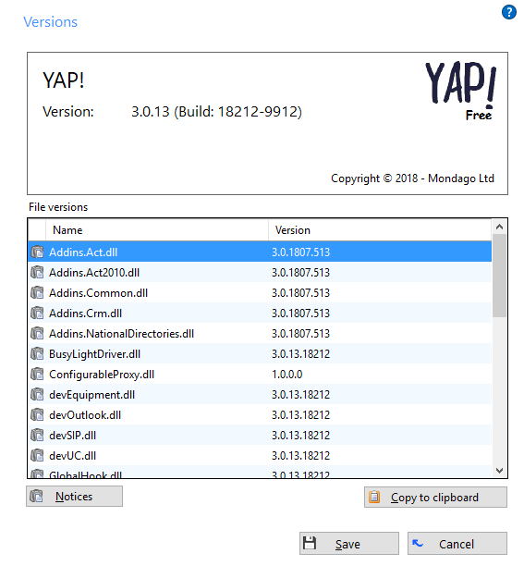Image resolution: width=524 pixels, height=566 pixels.
Task: Select the ConfigurableProxy.dll file name
Action: (x=102, y=374)
